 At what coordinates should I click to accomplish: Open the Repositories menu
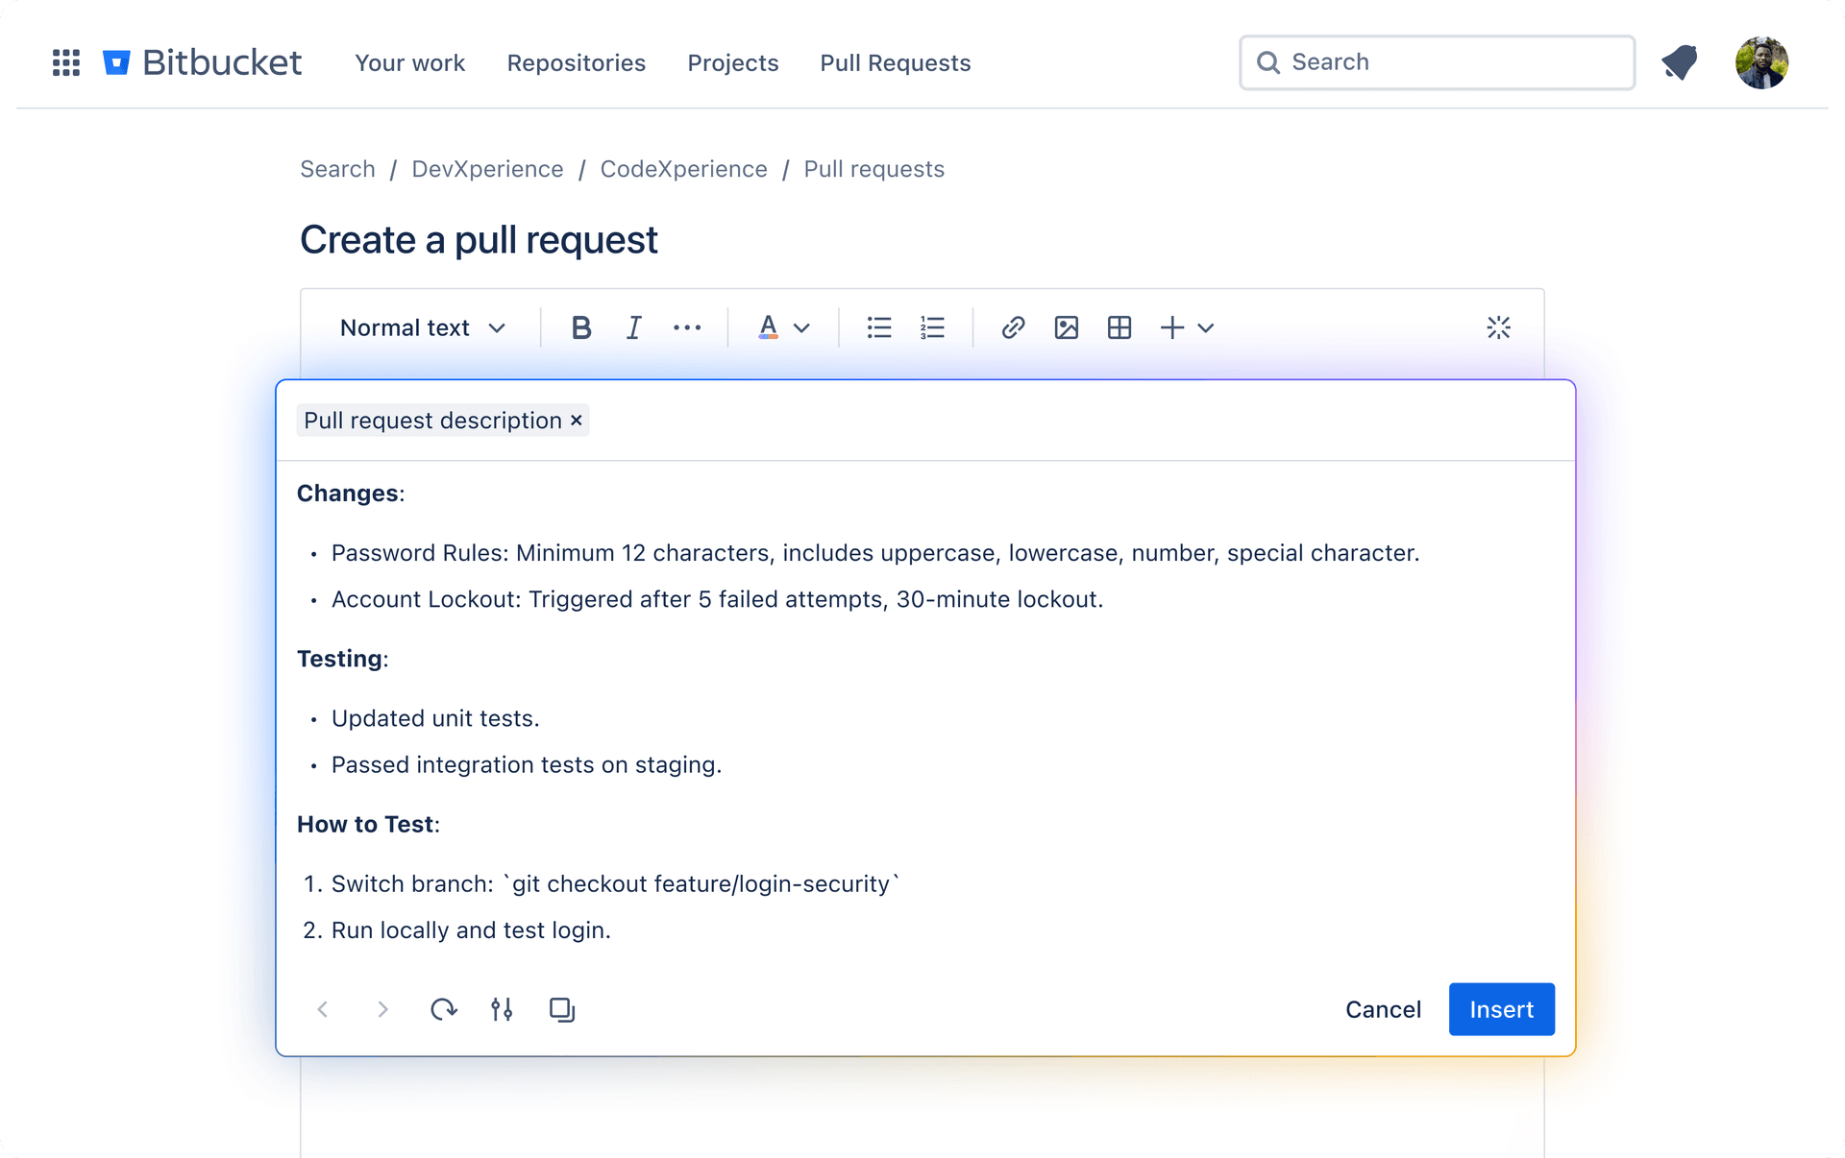(x=577, y=63)
